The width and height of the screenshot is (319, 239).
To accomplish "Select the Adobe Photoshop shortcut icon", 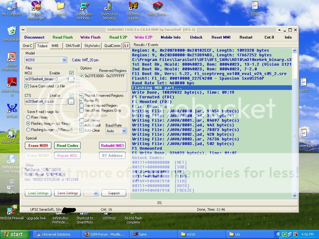I will [12, 61].
